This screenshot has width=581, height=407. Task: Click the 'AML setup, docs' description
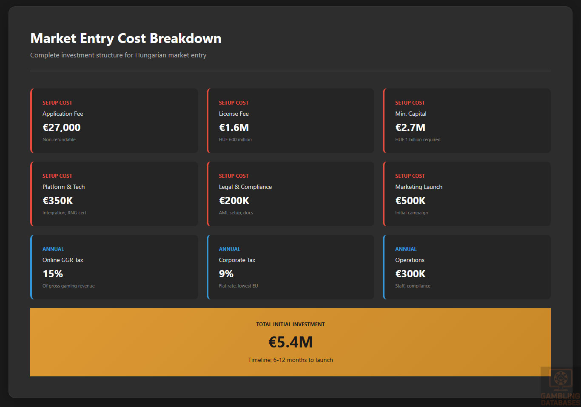[x=236, y=213]
